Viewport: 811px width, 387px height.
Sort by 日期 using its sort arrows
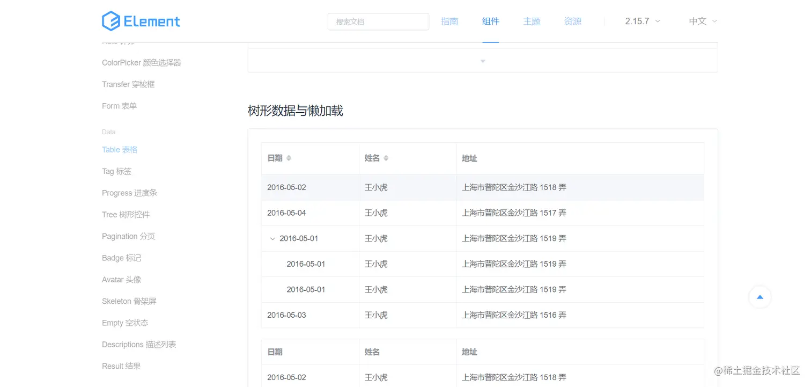pos(289,158)
